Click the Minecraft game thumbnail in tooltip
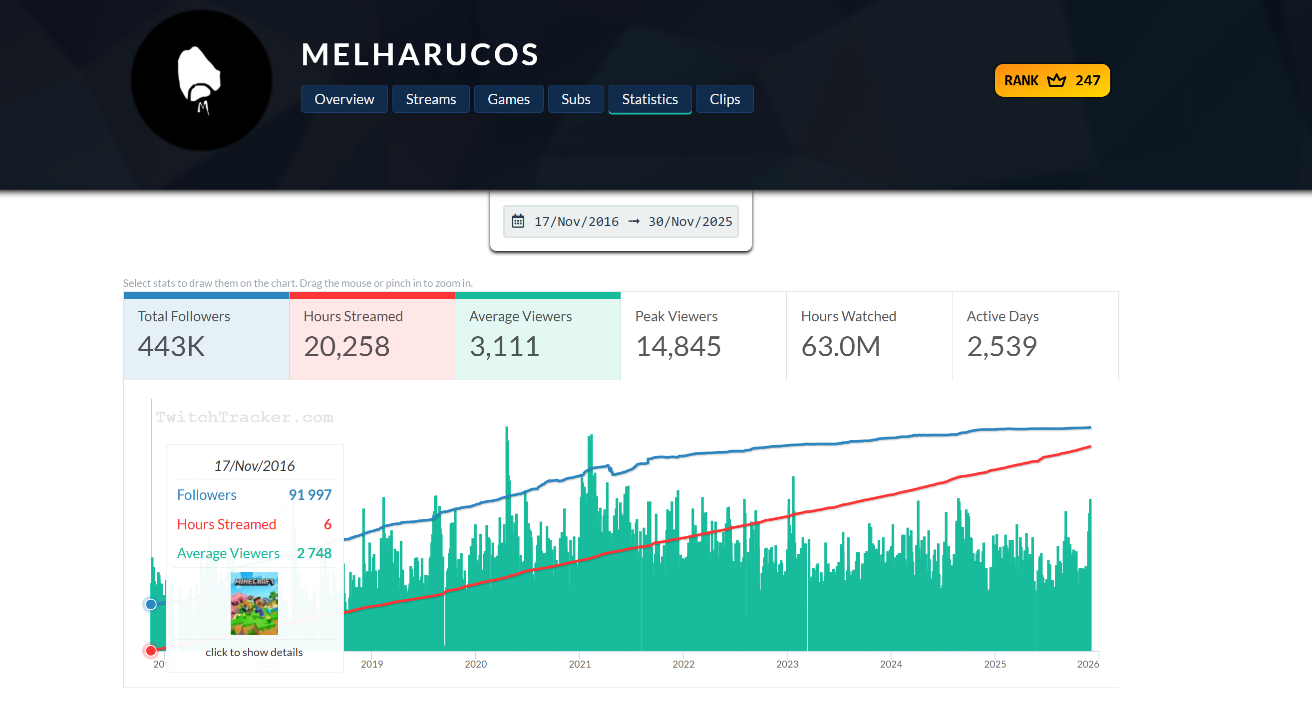1312x707 pixels. (254, 604)
